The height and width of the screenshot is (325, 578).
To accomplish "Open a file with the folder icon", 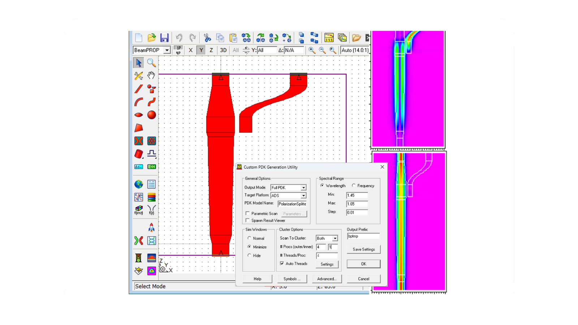I will point(152,38).
